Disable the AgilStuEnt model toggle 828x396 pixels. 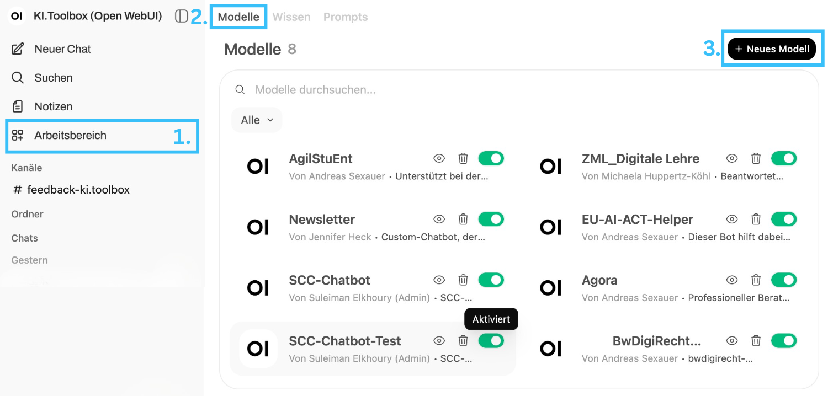click(x=491, y=159)
